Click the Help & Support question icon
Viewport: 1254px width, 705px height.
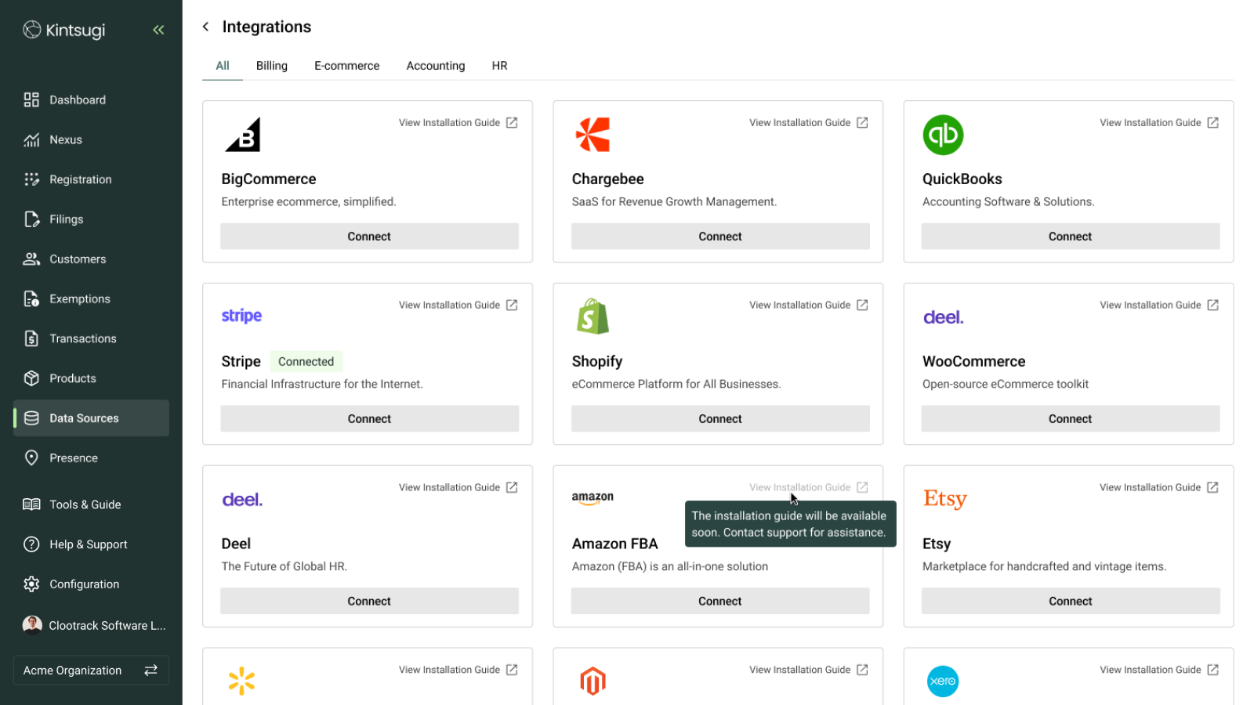(x=31, y=544)
